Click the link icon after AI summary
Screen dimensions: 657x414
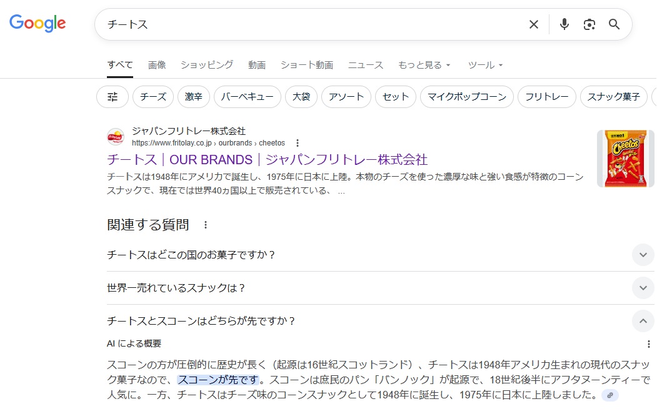pyautogui.click(x=609, y=395)
